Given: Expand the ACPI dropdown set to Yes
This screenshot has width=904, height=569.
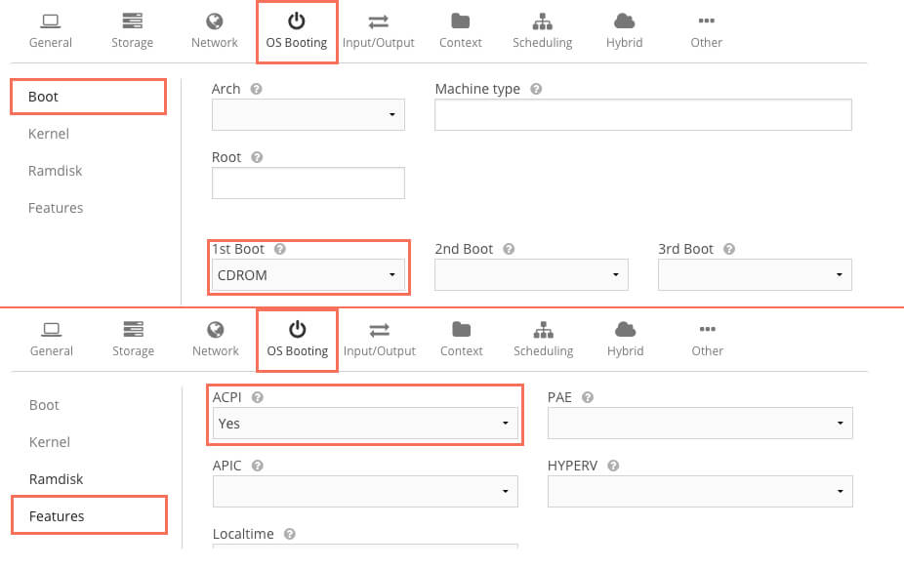Looking at the screenshot, I should [x=365, y=424].
